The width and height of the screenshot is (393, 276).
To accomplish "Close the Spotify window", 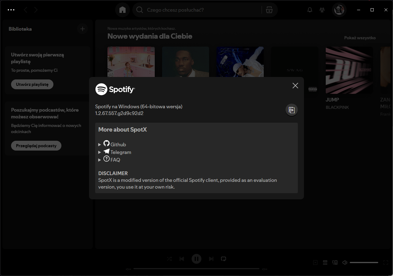I will [386, 10].
